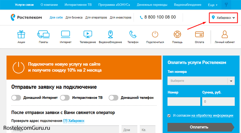241x133 pixels.
Task: Click the Кв. apartment input field
Action: pos(148,129)
